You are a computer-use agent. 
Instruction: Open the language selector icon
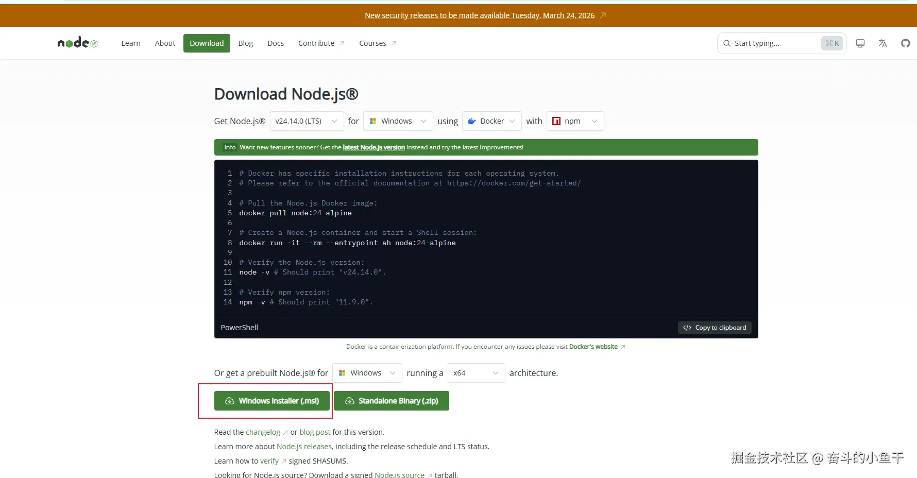[x=882, y=43]
